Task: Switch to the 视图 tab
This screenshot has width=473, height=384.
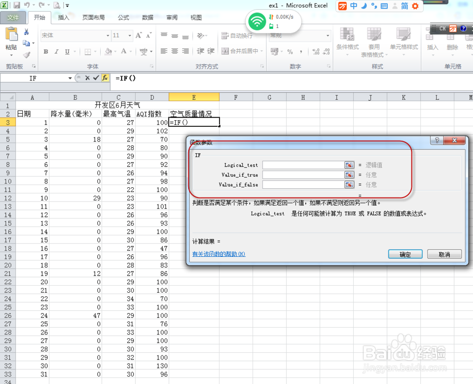Action: click(x=196, y=17)
